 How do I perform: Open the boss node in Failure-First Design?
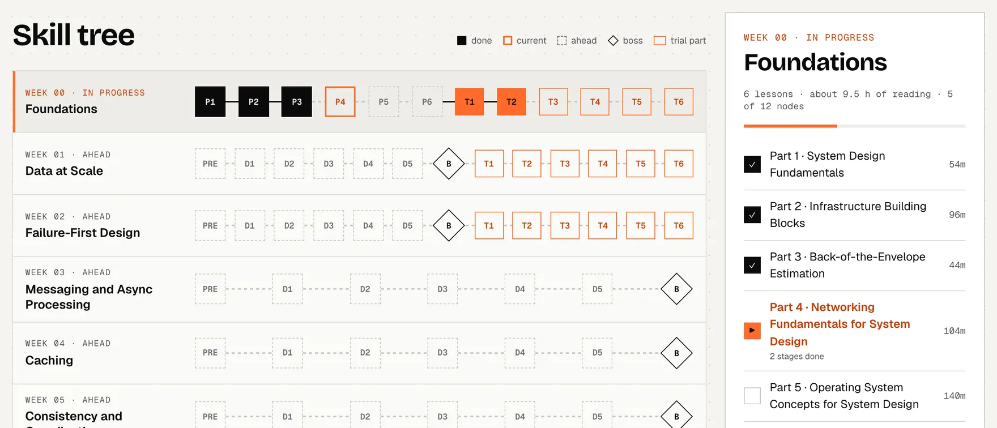(449, 225)
